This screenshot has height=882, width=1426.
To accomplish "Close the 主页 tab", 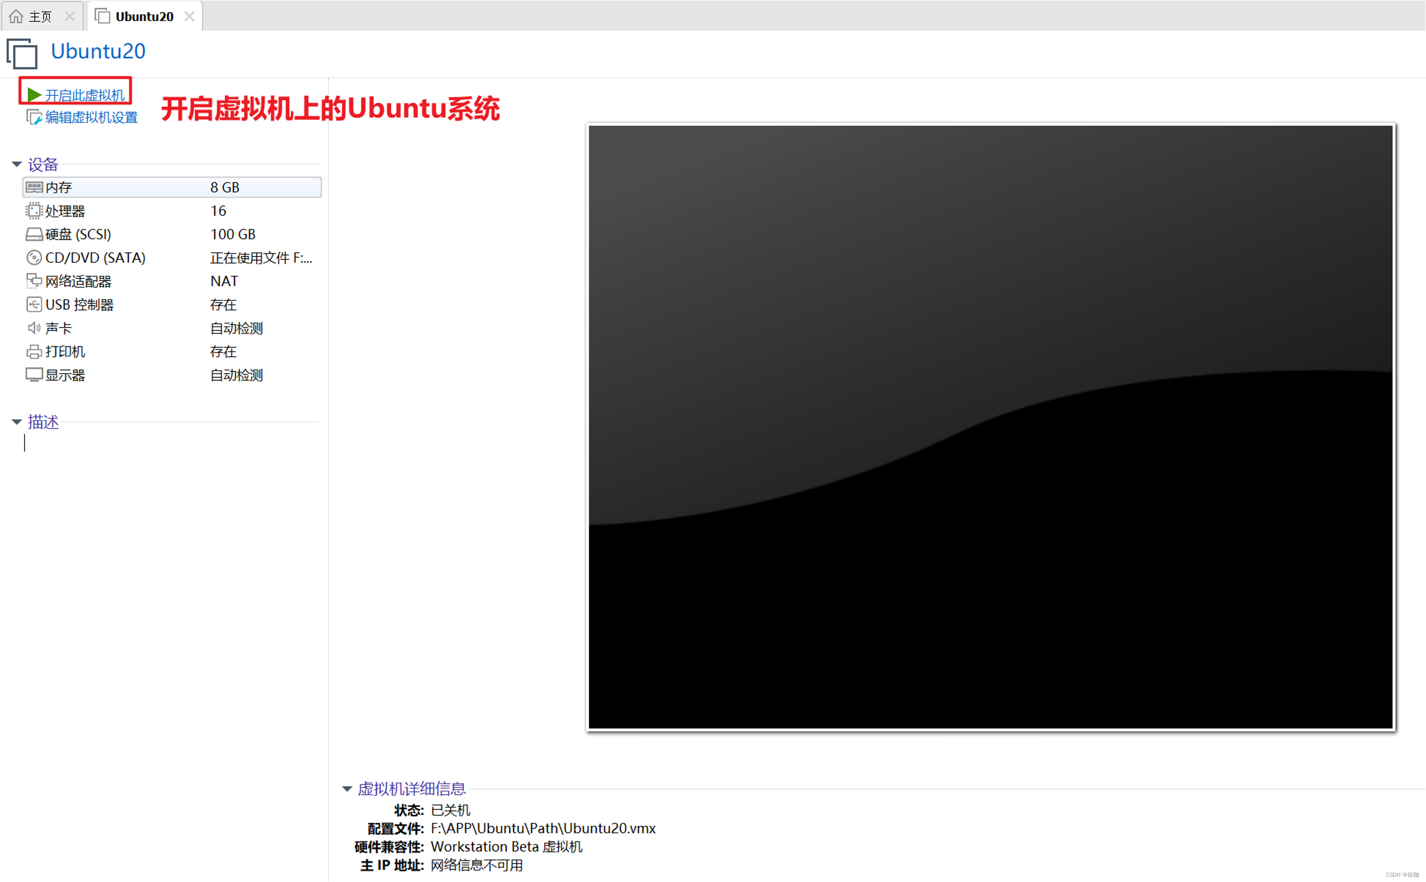I will click(x=70, y=16).
